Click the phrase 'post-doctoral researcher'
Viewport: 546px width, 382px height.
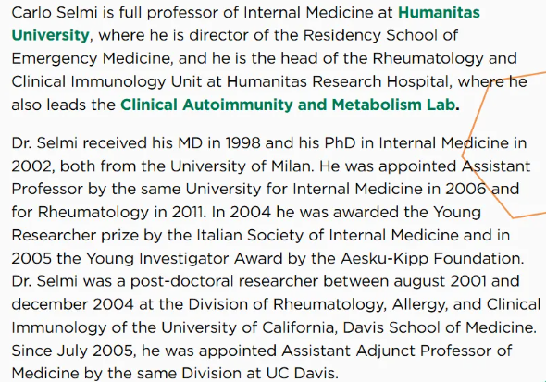[224, 281]
